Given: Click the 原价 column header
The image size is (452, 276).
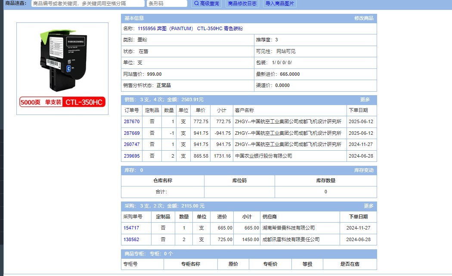Looking at the screenshot, I should pyautogui.click(x=233, y=264).
